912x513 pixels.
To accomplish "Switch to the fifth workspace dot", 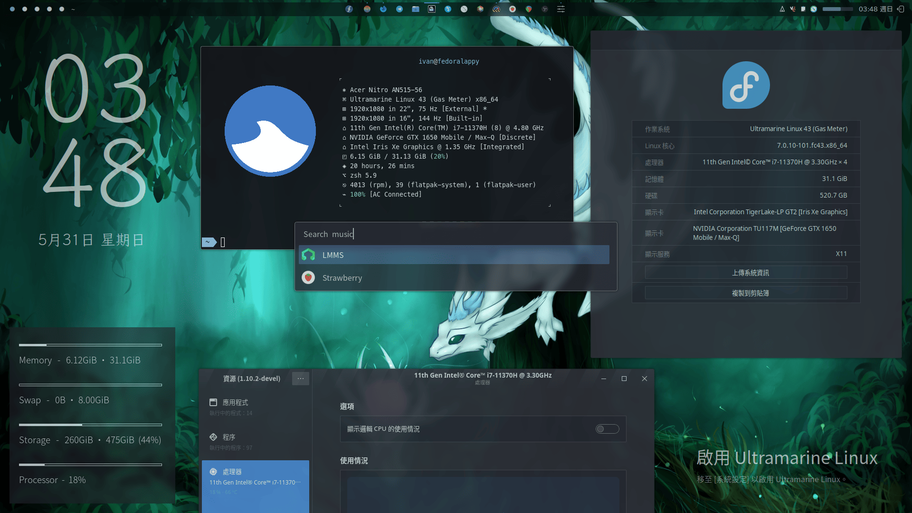I will pyautogui.click(x=62, y=9).
